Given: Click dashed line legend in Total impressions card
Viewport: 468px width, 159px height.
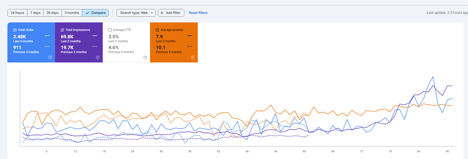Looking at the screenshot, I should 95,47.
